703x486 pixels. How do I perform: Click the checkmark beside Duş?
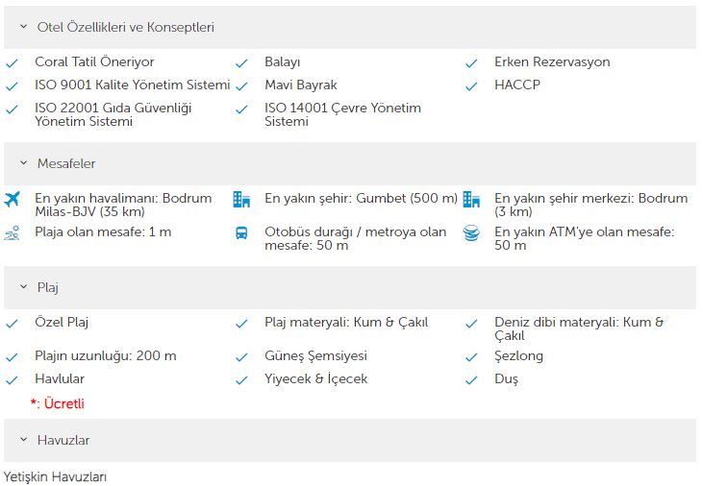[x=471, y=380]
